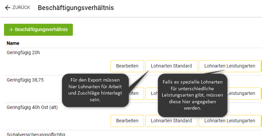This screenshot has width=262, height=136.
Task: Open Lohnarten Standard for Geringfügig 40h Ost
Action: 171,121
